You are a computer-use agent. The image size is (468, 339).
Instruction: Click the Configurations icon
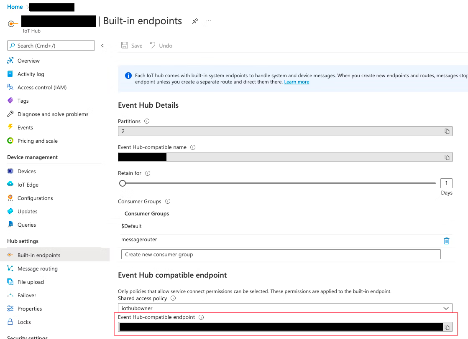(x=10, y=198)
